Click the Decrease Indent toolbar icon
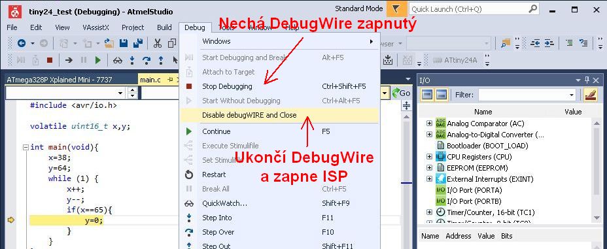 535,43
